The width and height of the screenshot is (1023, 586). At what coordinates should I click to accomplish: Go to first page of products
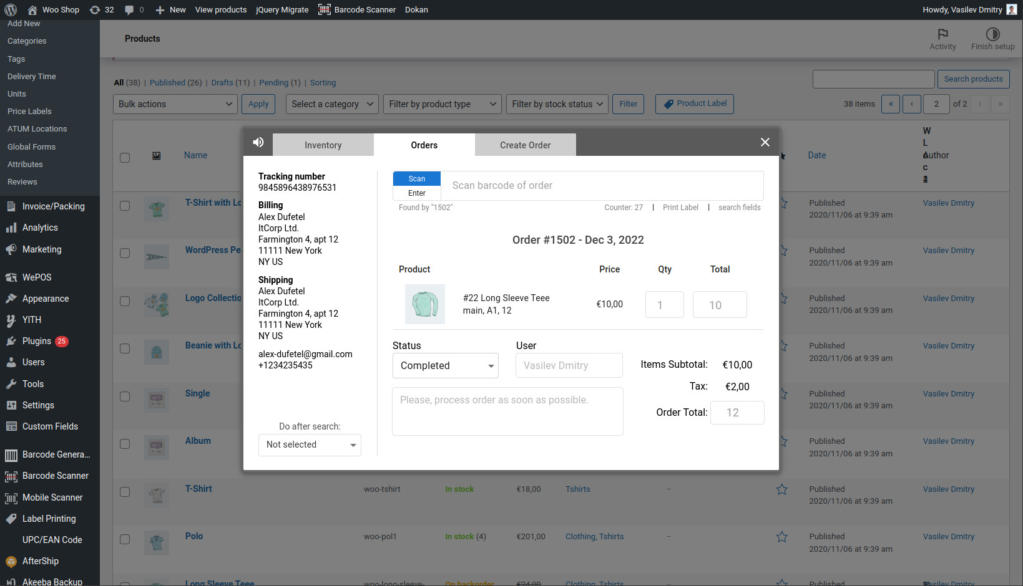click(891, 104)
